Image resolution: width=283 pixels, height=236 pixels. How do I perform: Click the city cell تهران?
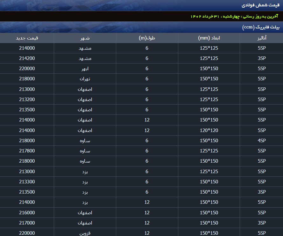click(85, 79)
